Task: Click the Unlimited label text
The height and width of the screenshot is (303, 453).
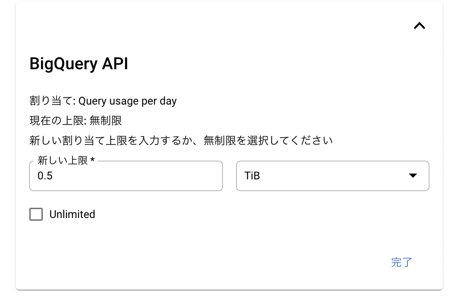Action: click(72, 214)
